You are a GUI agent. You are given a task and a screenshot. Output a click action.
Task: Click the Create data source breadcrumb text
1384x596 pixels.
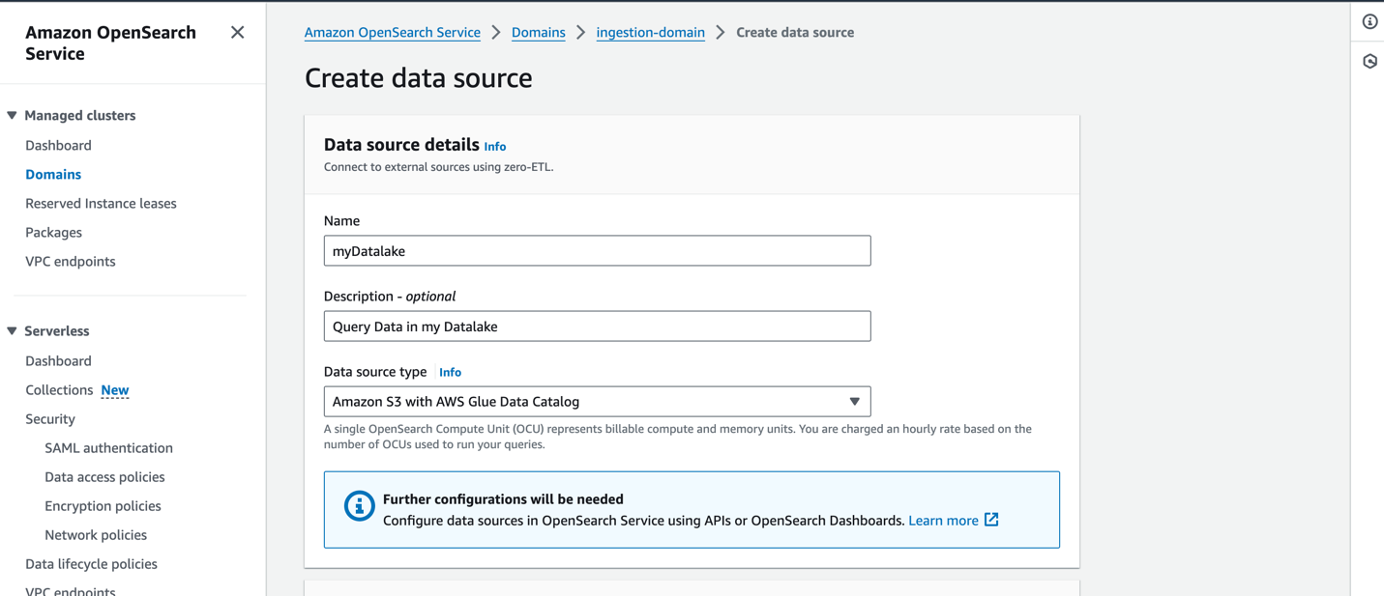click(795, 32)
